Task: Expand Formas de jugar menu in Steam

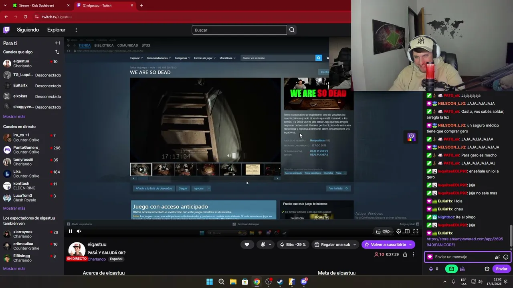Action: (205, 58)
